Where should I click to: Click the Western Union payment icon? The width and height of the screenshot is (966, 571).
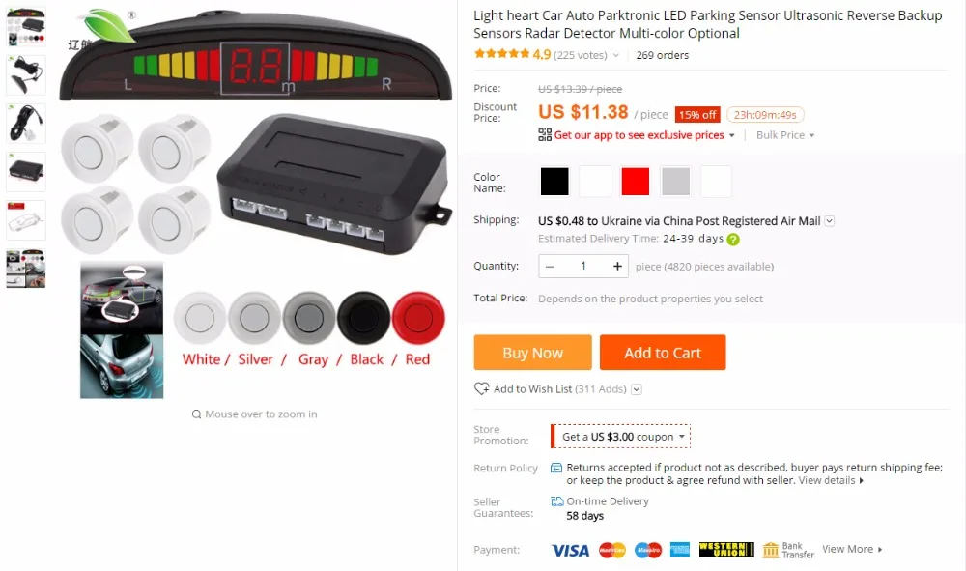[726, 550]
